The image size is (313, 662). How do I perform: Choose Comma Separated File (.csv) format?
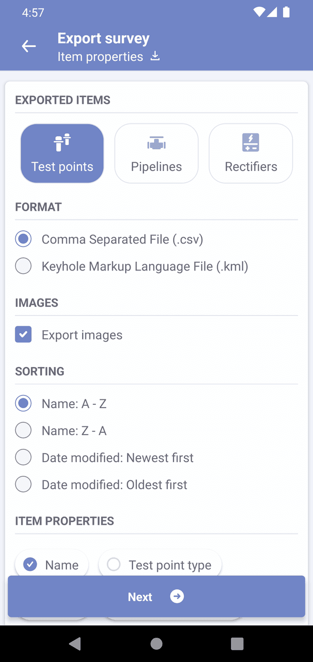point(23,239)
